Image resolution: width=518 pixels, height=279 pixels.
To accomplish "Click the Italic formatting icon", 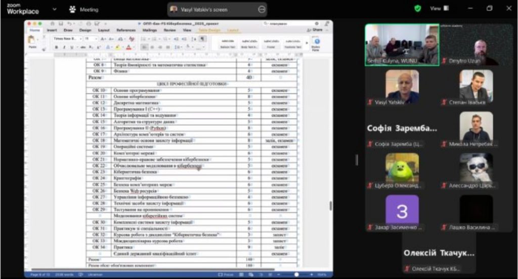I will [64, 47].
